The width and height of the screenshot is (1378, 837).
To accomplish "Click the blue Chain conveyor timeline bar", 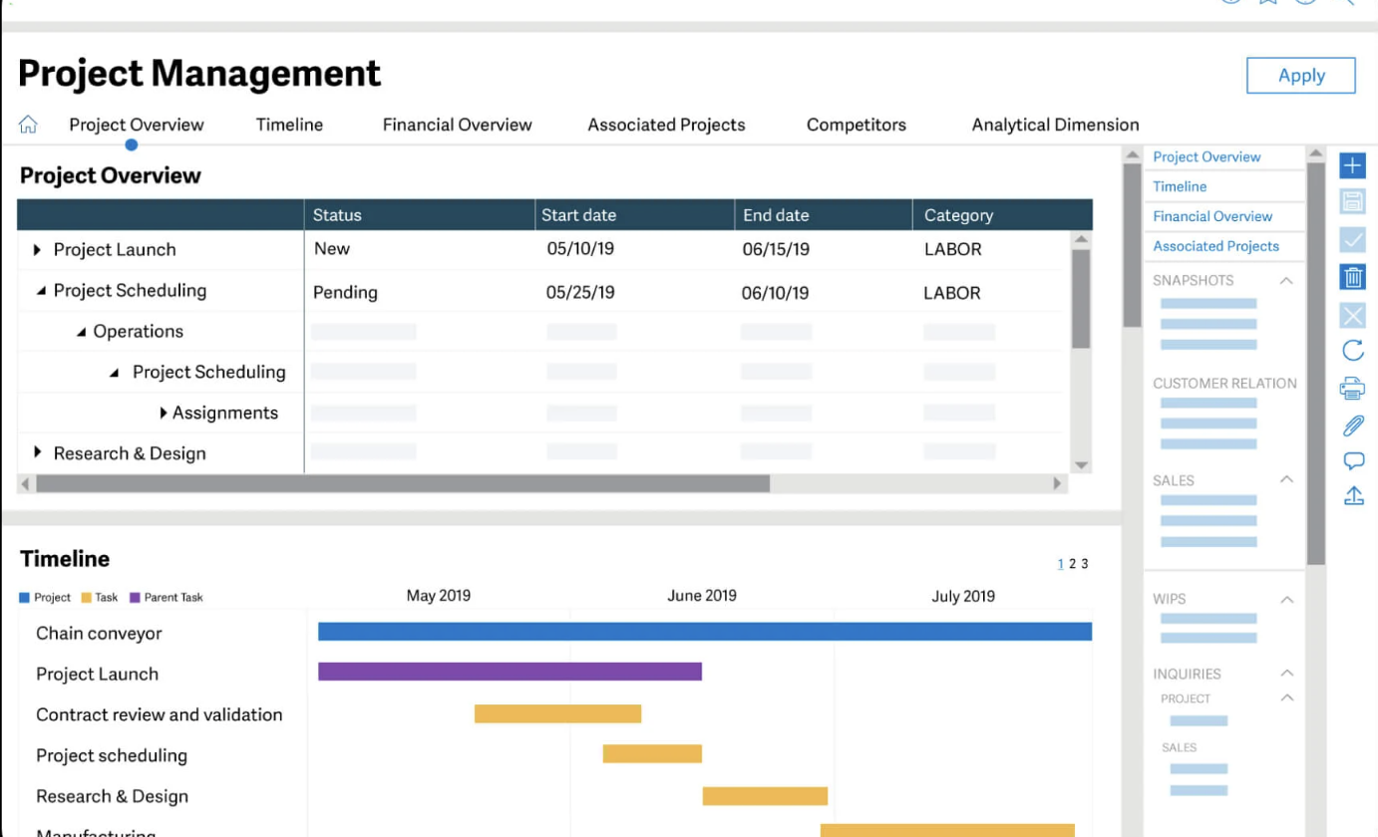I will click(x=704, y=632).
